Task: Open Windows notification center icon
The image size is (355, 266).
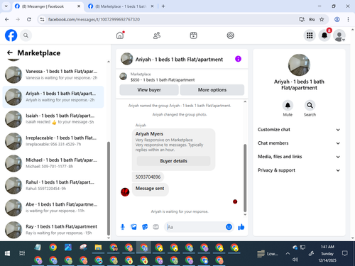Action: (x=345, y=253)
